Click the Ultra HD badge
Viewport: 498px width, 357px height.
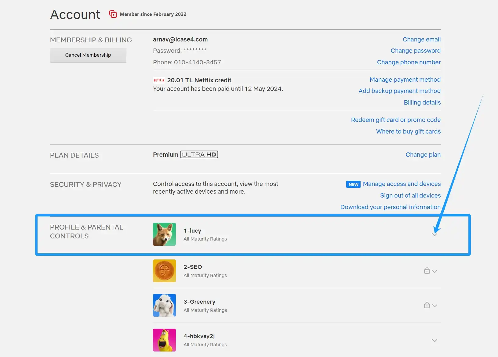pyautogui.click(x=199, y=155)
